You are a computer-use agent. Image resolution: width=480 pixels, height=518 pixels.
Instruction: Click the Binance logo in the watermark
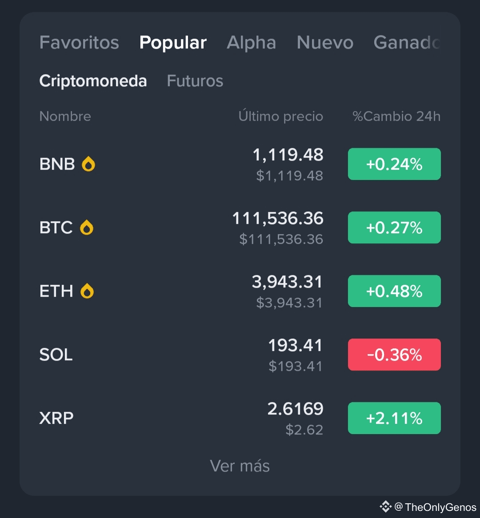[x=385, y=506]
